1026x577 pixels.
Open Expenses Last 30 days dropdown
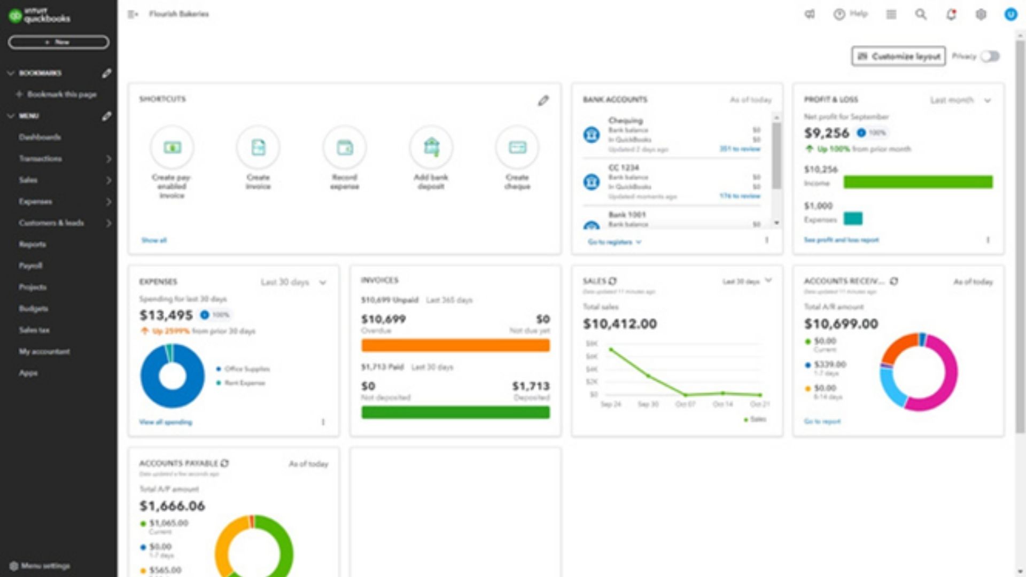click(293, 282)
